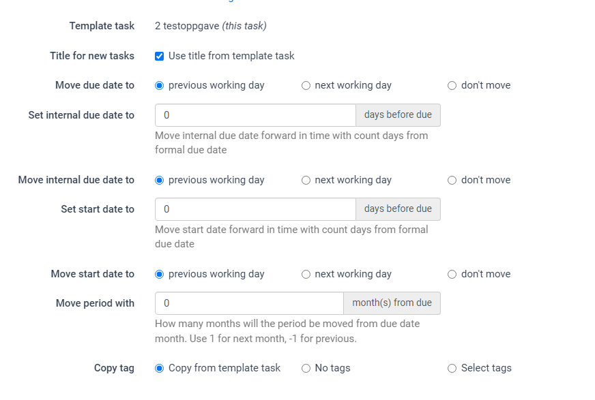Click 'days before due' addon beside internal due date
The image size is (595, 400).
tap(398, 115)
